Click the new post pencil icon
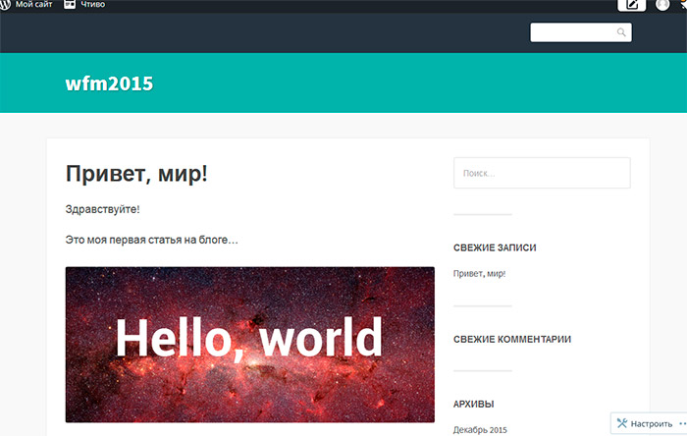The height and width of the screenshot is (436, 687). click(633, 5)
